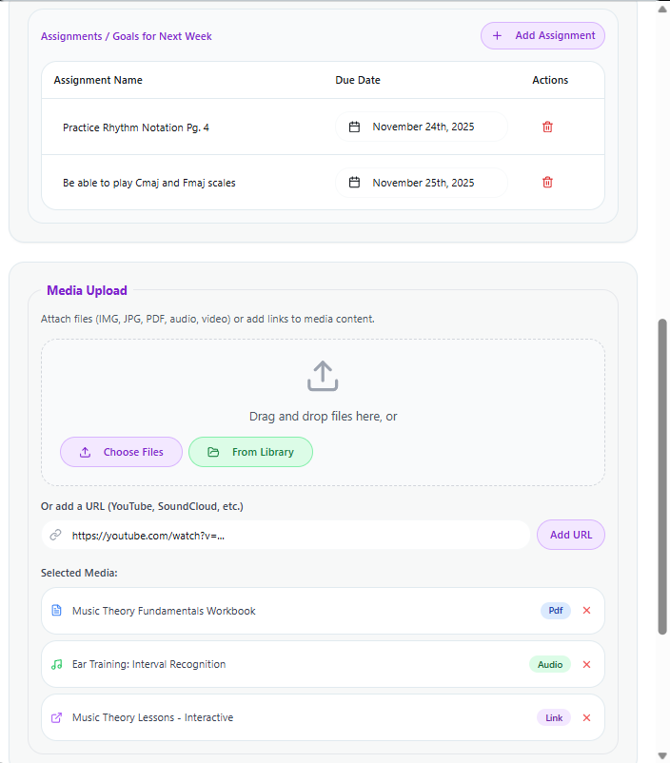Click the YouTube URL input field
This screenshot has height=763, width=670.
[x=286, y=535]
